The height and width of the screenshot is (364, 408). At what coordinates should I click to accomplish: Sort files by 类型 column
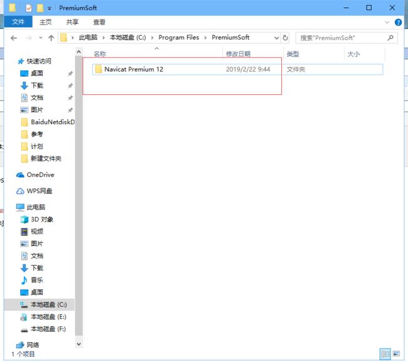(293, 54)
